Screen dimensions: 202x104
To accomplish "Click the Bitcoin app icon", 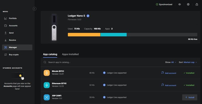I will [47, 73].
